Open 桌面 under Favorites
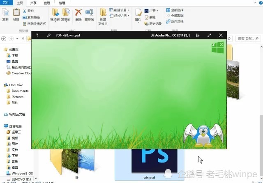Image resolution: width=263 pixels, height=183 pixels. coord(12,61)
